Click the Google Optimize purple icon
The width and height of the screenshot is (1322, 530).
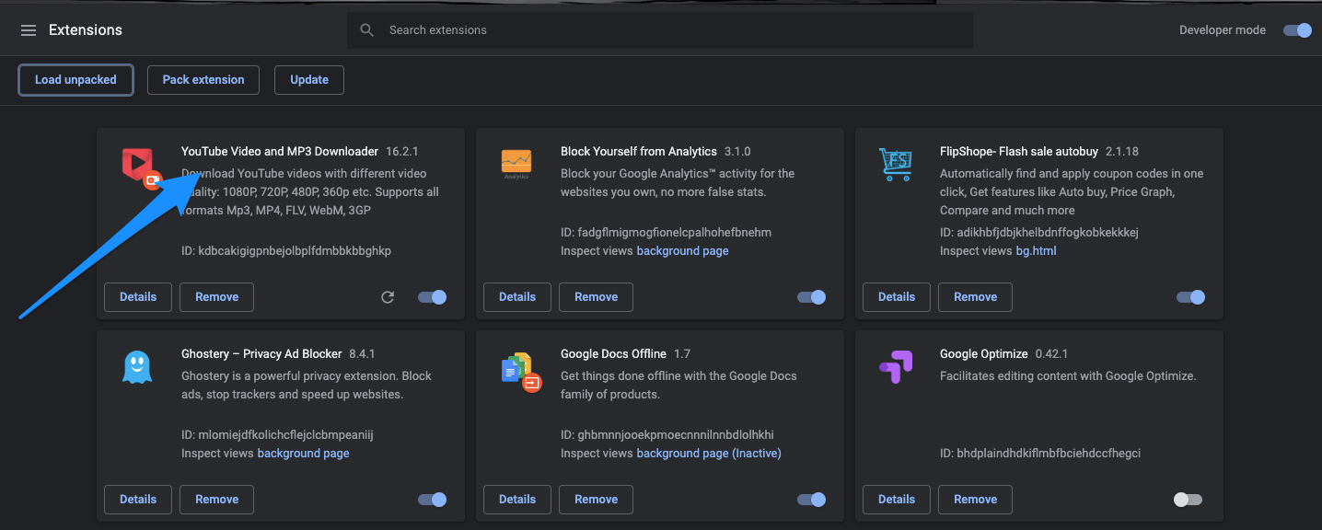896,366
